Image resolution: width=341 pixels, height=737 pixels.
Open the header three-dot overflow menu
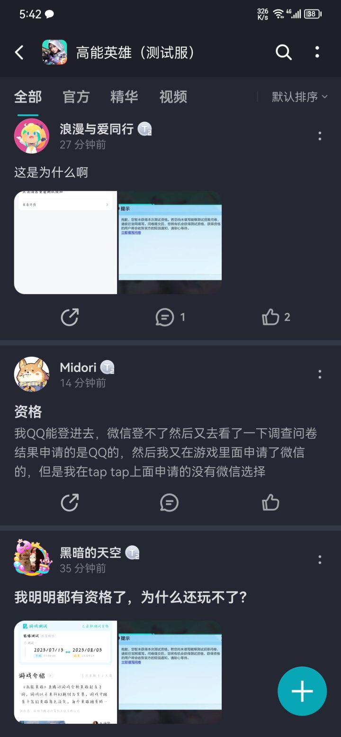317,52
